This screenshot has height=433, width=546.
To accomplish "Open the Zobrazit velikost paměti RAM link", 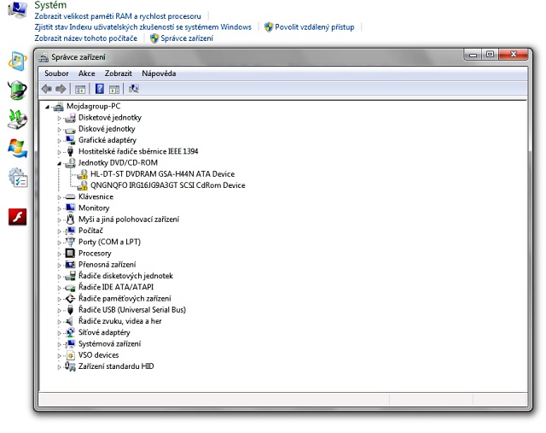I will click(118, 16).
